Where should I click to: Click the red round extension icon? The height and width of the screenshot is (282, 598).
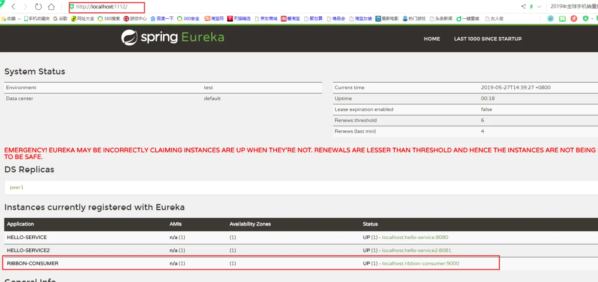574,19
